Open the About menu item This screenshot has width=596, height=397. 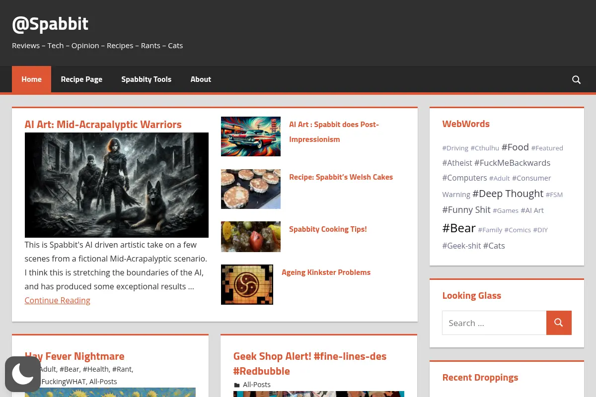[x=201, y=79]
